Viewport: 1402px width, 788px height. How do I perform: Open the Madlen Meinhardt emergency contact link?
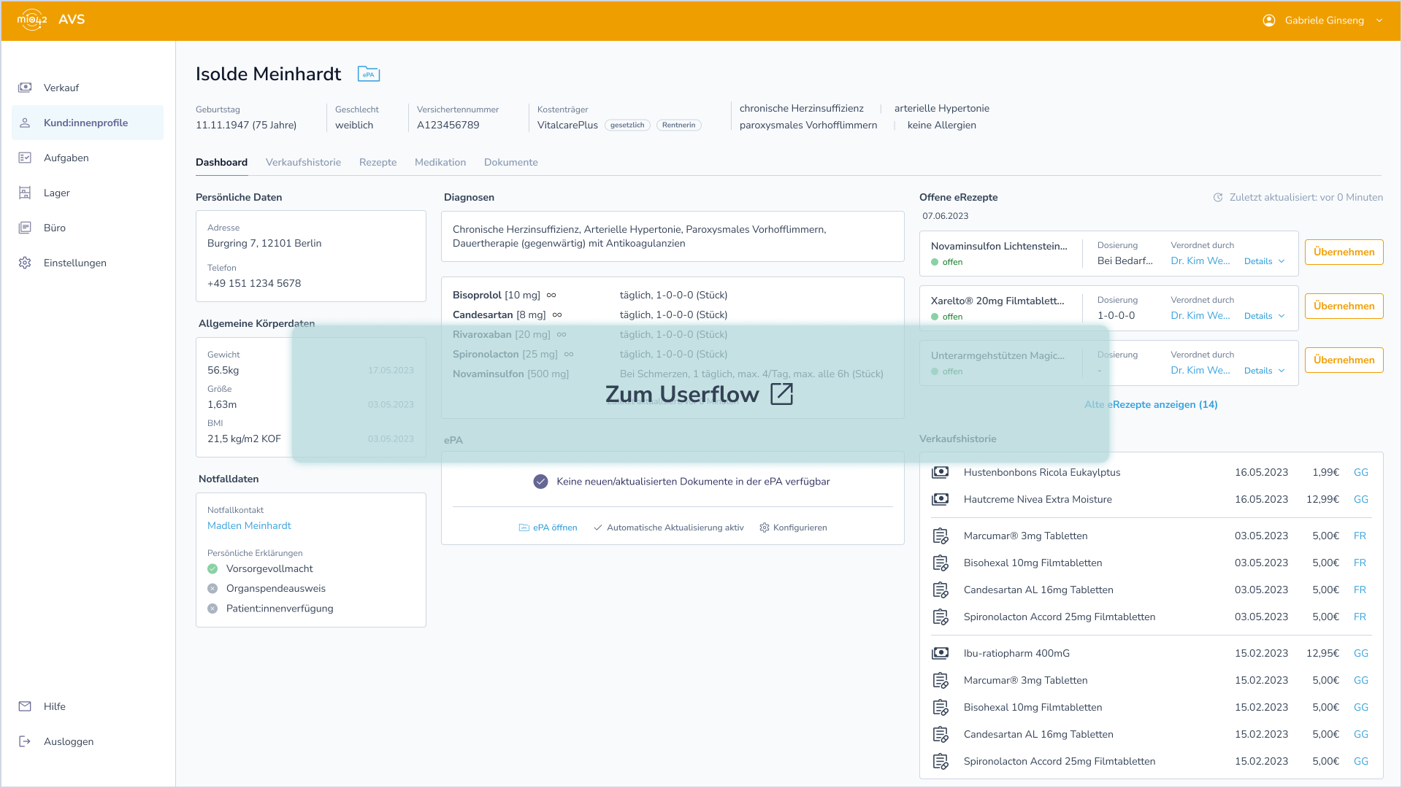pos(249,525)
